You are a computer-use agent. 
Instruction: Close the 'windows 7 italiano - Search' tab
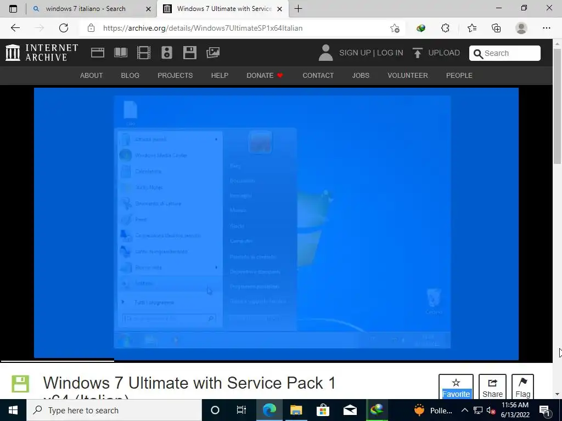[x=148, y=9]
